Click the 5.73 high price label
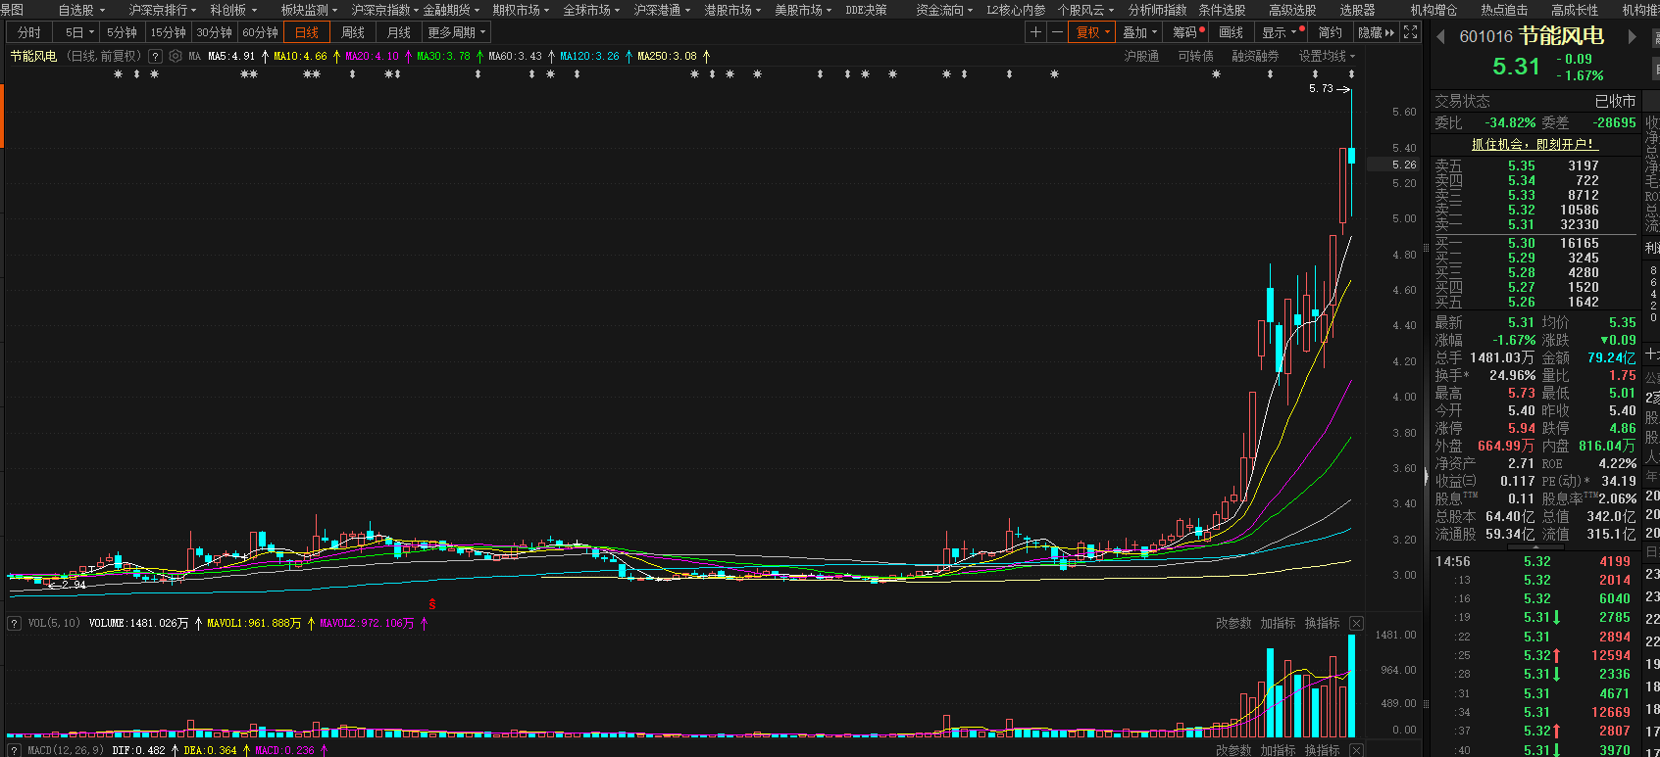Viewport: 1660px width, 757px height. [1321, 88]
